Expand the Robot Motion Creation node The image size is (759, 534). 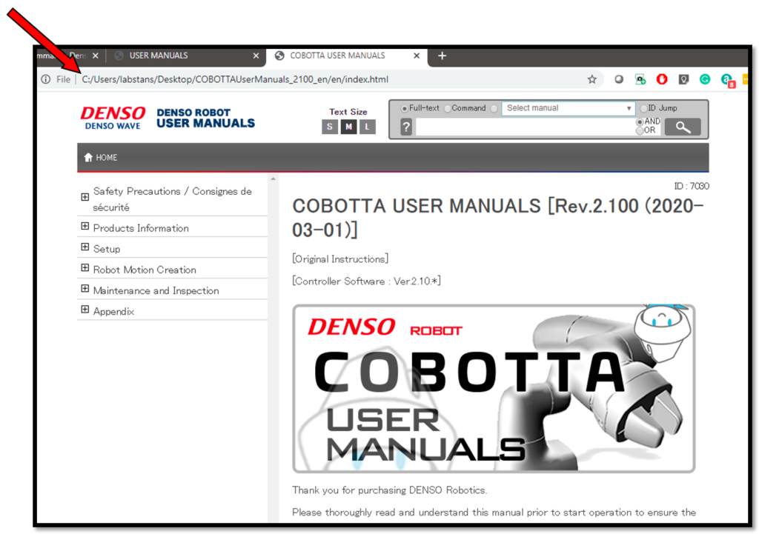pos(85,268)
